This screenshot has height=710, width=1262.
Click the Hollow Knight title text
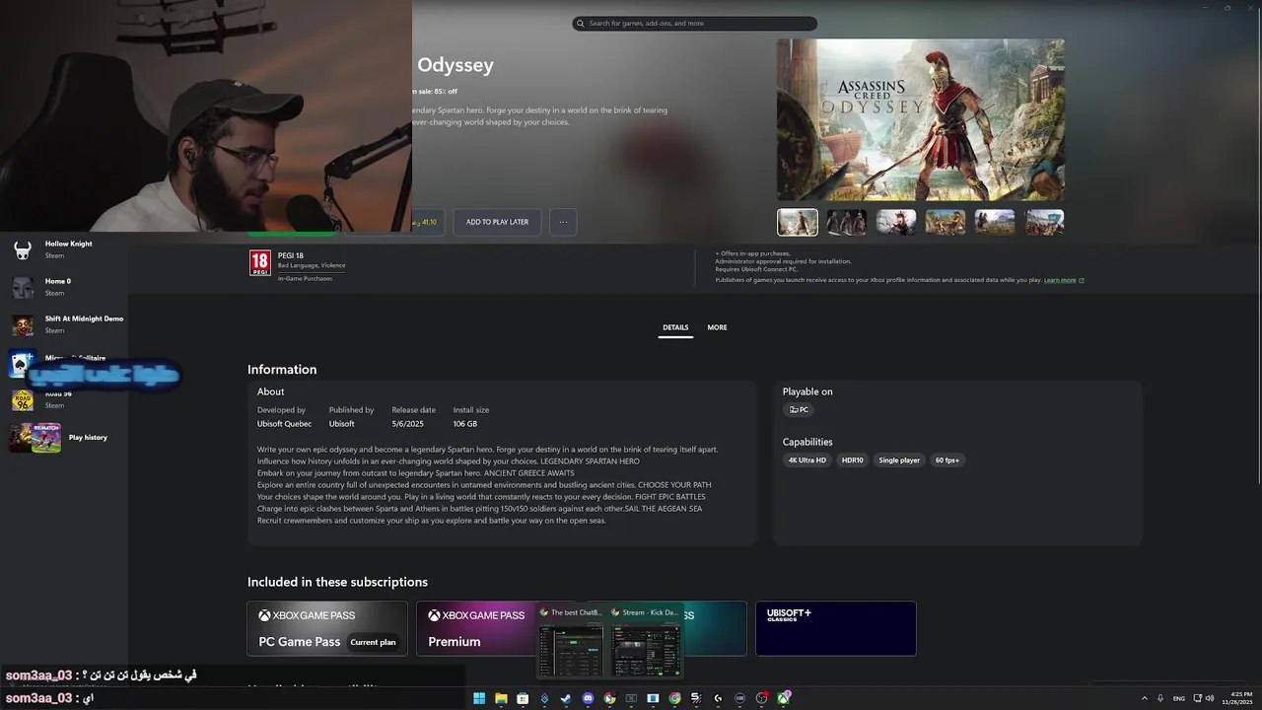tap(68, 244)
